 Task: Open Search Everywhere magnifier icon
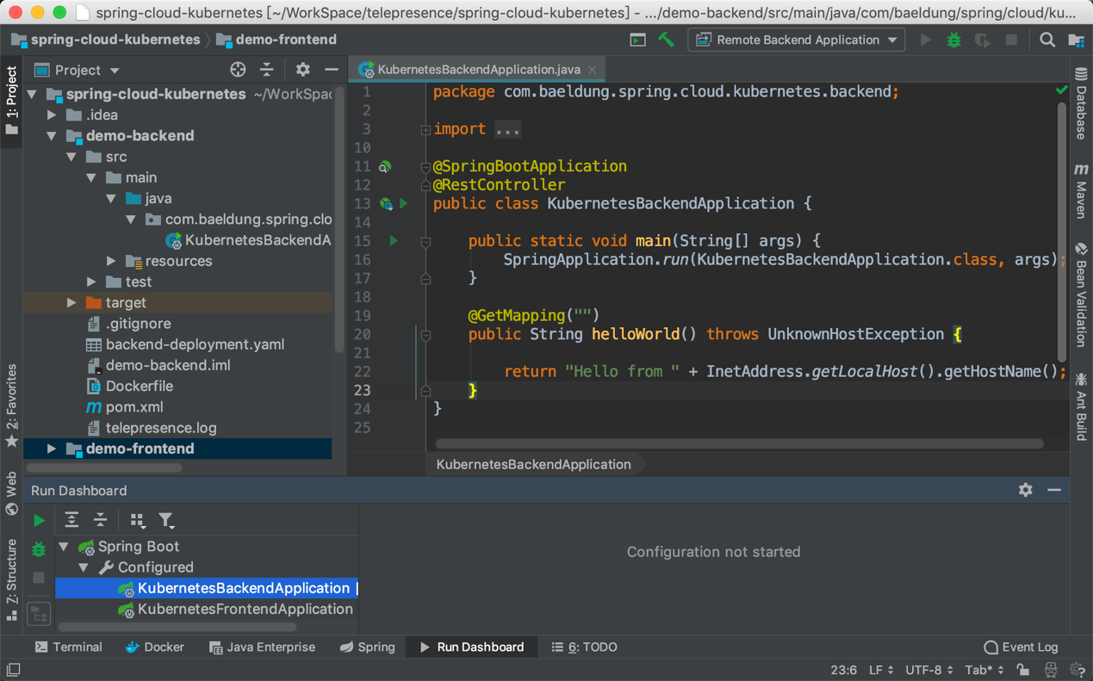point(1047,40)
